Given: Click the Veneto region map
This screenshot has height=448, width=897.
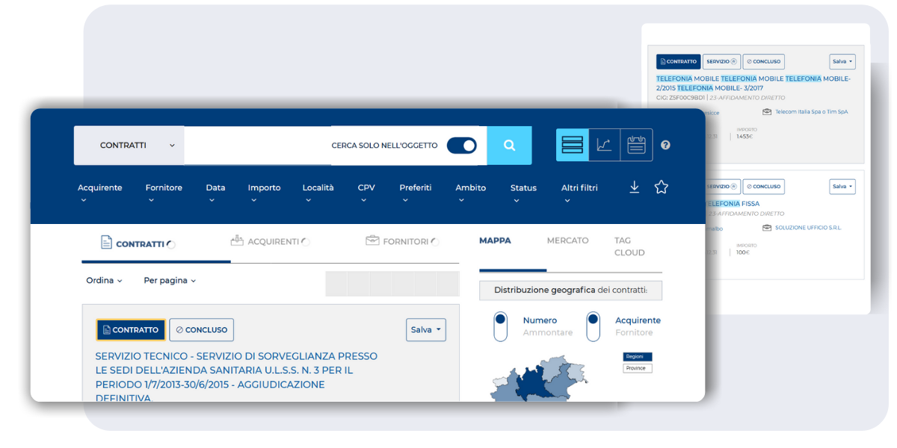Looking at the screenshot, I should 558,387.
